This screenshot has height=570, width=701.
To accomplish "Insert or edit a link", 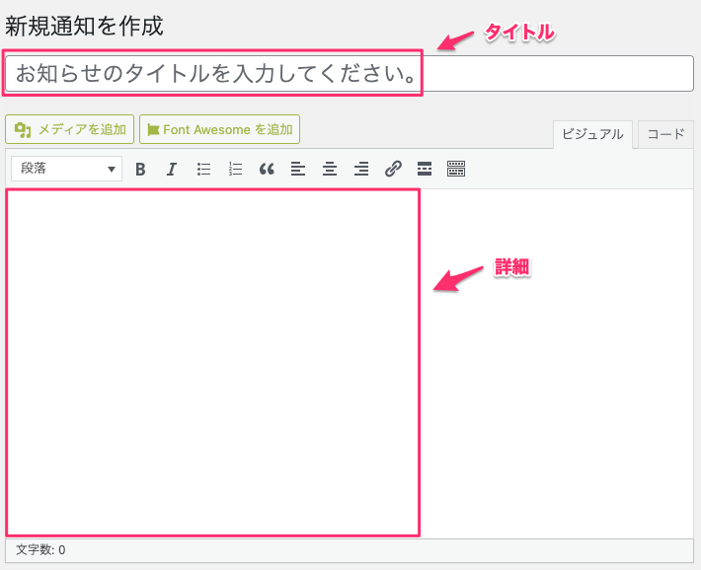I will tap(393, 169).
